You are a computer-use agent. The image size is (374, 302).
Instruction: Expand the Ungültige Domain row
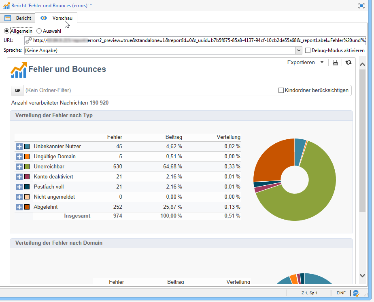(19, 157)
